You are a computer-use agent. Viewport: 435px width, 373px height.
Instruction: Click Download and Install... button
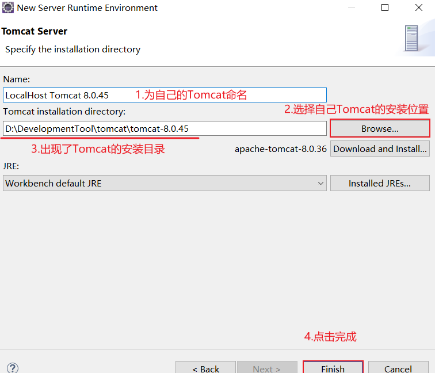(380, 149)
